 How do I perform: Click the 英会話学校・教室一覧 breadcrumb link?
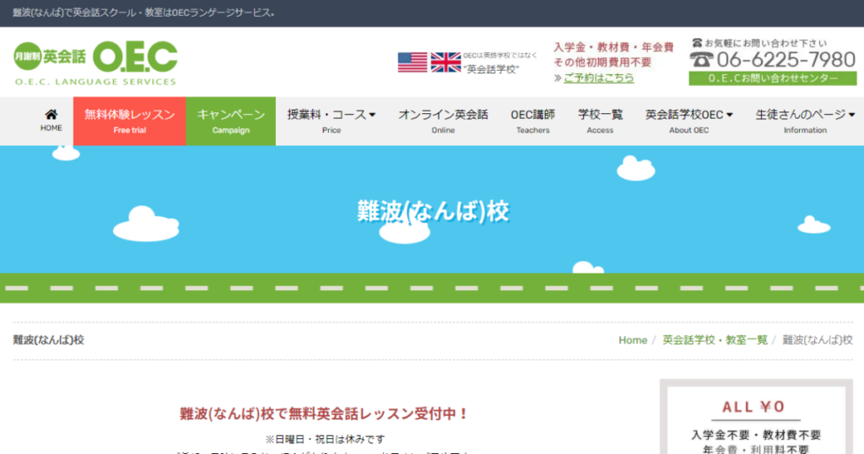(715, 340)
